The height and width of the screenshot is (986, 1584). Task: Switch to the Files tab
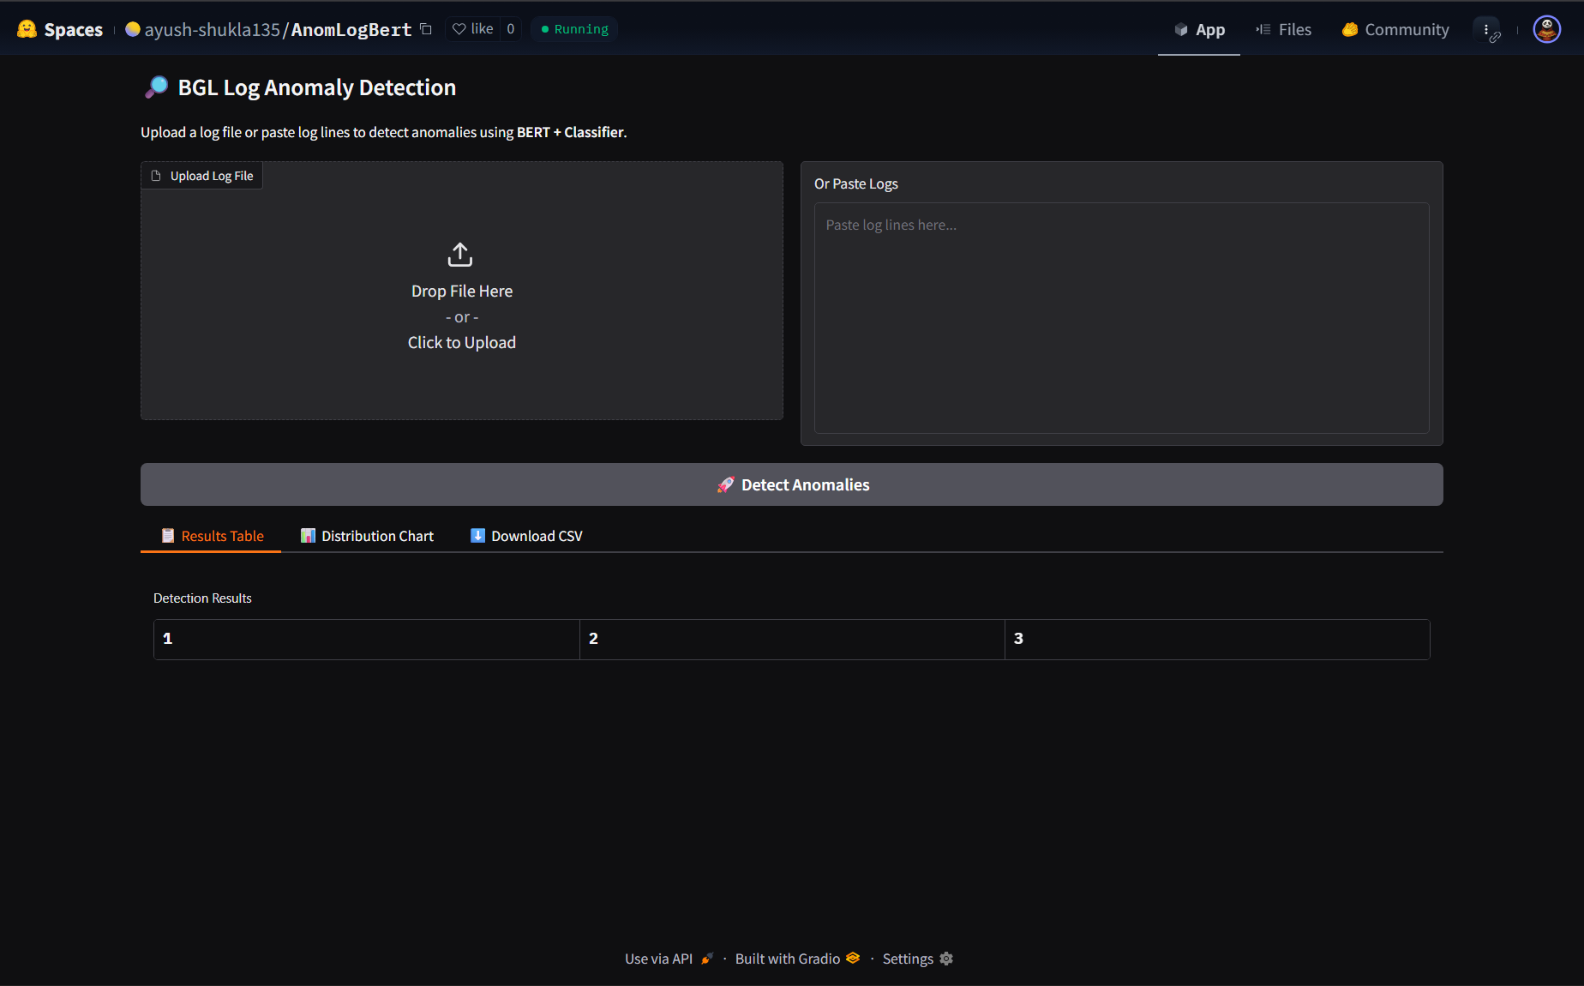point(1284,29)
